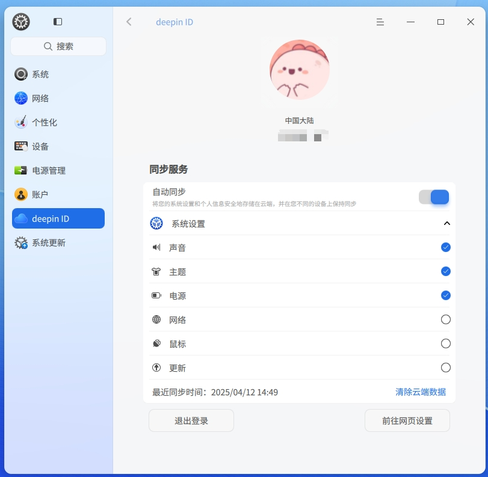
Task: Toggle the sidebar collapse icon
Action: click(x=58, y=22)
